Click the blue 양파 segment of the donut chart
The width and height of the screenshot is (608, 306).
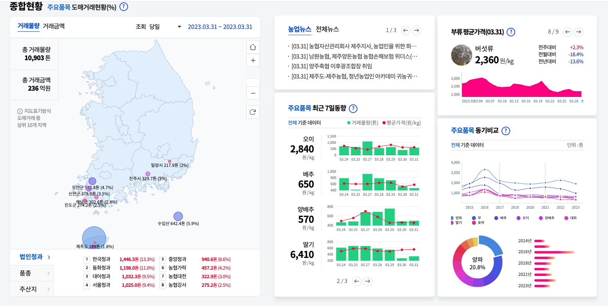(491, 245)
